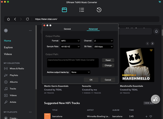Open Archive output tracks by dropdown
Image resolution: width=163 pixels, height=119 pixels.
(x=80, y=72)
